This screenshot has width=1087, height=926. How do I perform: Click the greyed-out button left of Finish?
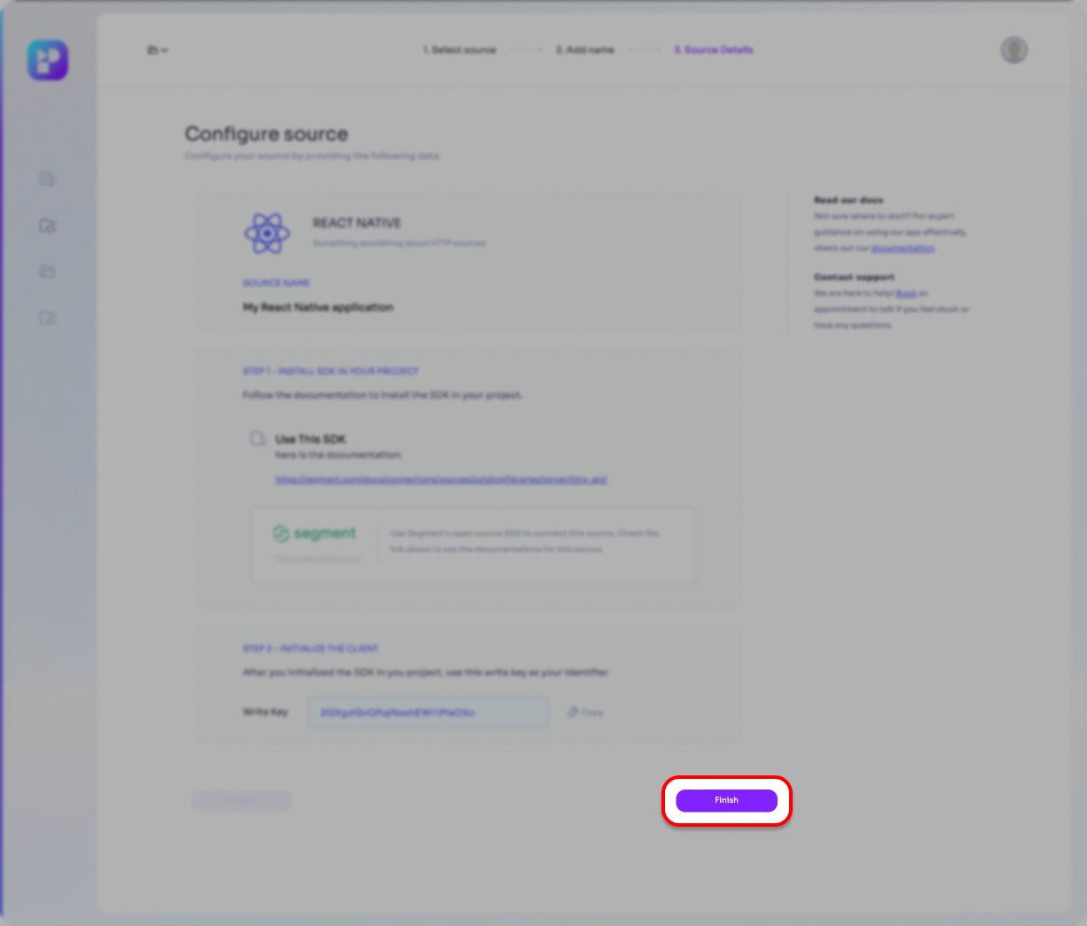241,800
